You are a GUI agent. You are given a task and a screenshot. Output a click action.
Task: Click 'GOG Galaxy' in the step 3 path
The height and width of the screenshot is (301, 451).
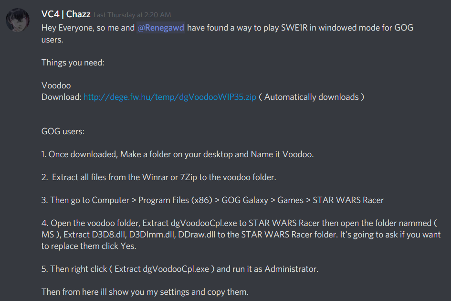(245, 200)
